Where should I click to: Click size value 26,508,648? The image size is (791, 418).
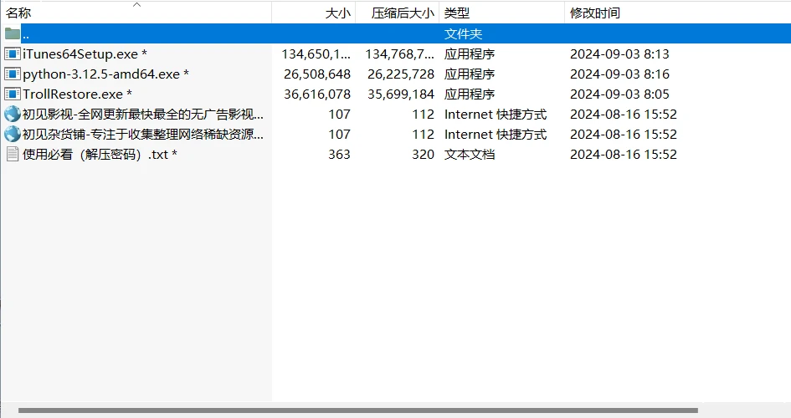pos(316,74)
